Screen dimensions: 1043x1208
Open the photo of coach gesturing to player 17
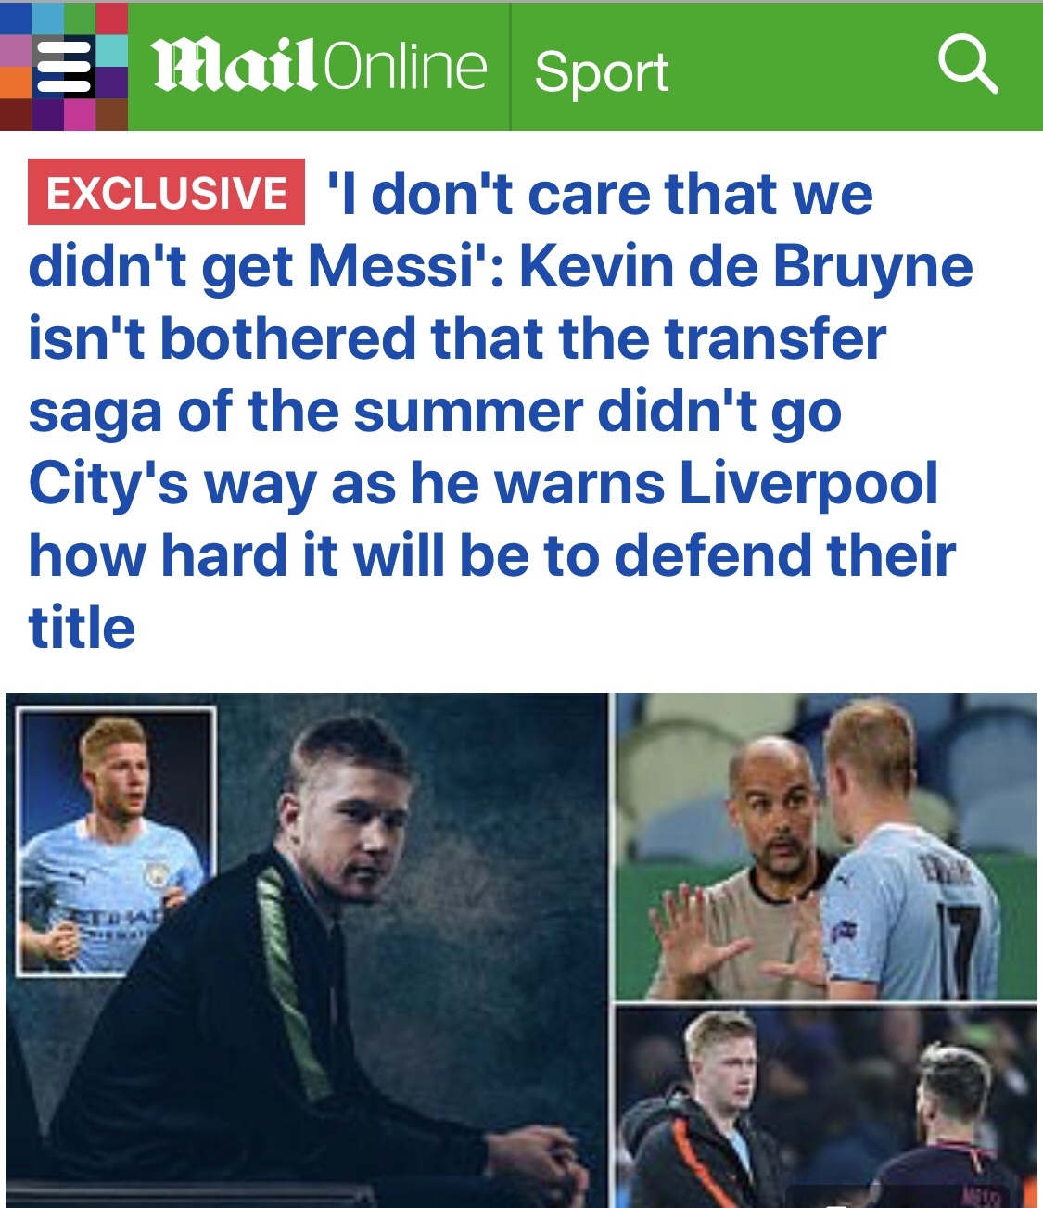coord(826,846)
